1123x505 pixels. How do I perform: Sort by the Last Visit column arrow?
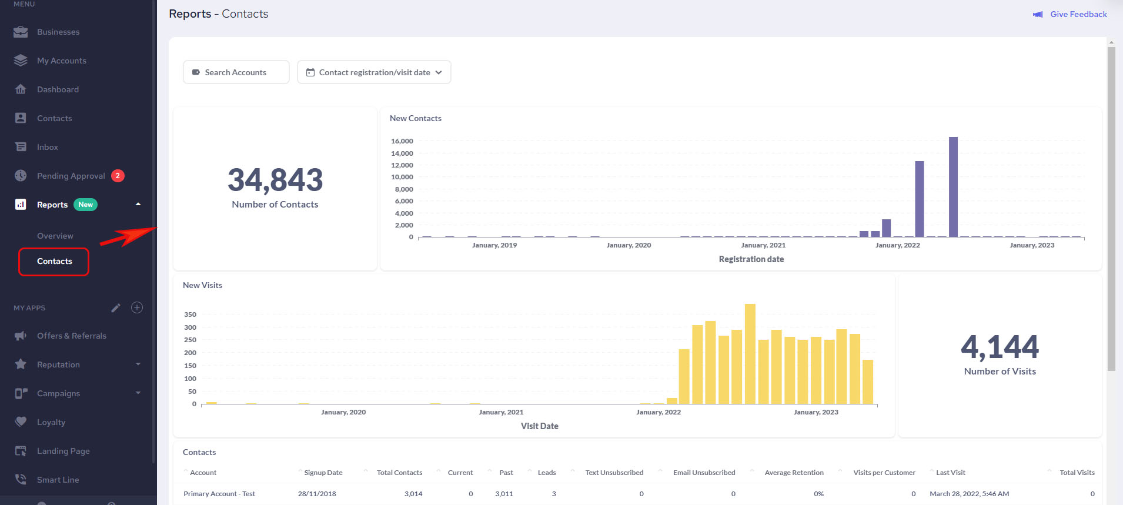[932, 470]
